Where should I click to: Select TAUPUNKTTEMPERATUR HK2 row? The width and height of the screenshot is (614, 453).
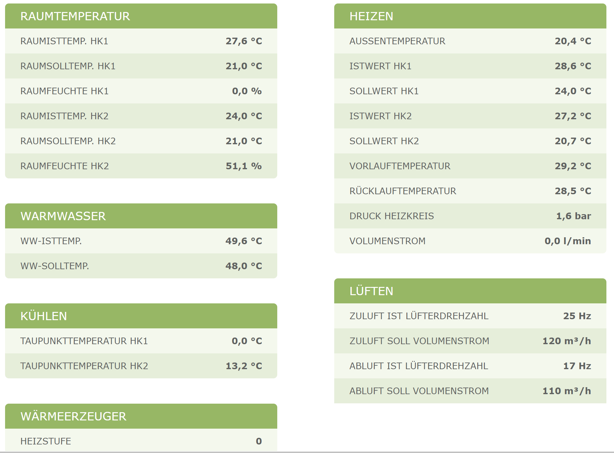[141, 366]
